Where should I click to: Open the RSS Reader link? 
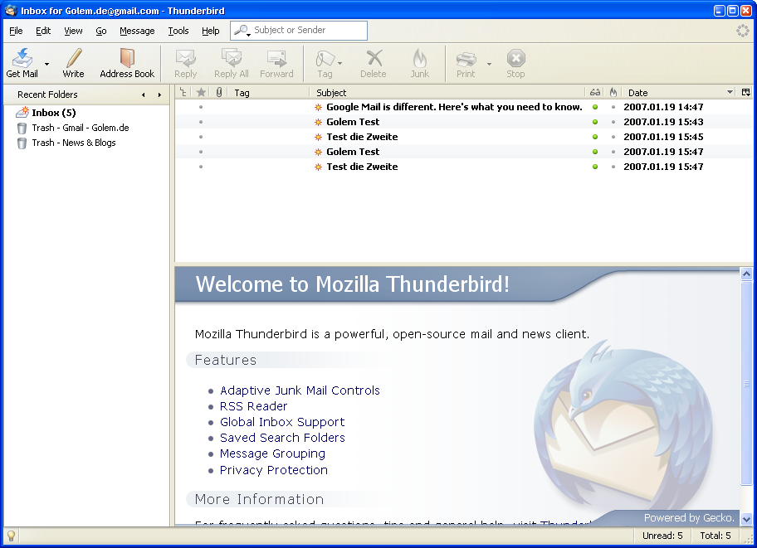pyautogui.click(x=253, y=406)
